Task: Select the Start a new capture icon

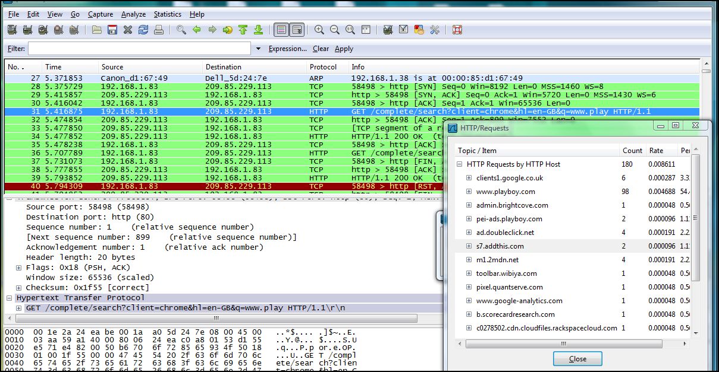Action: pos(42,29)
